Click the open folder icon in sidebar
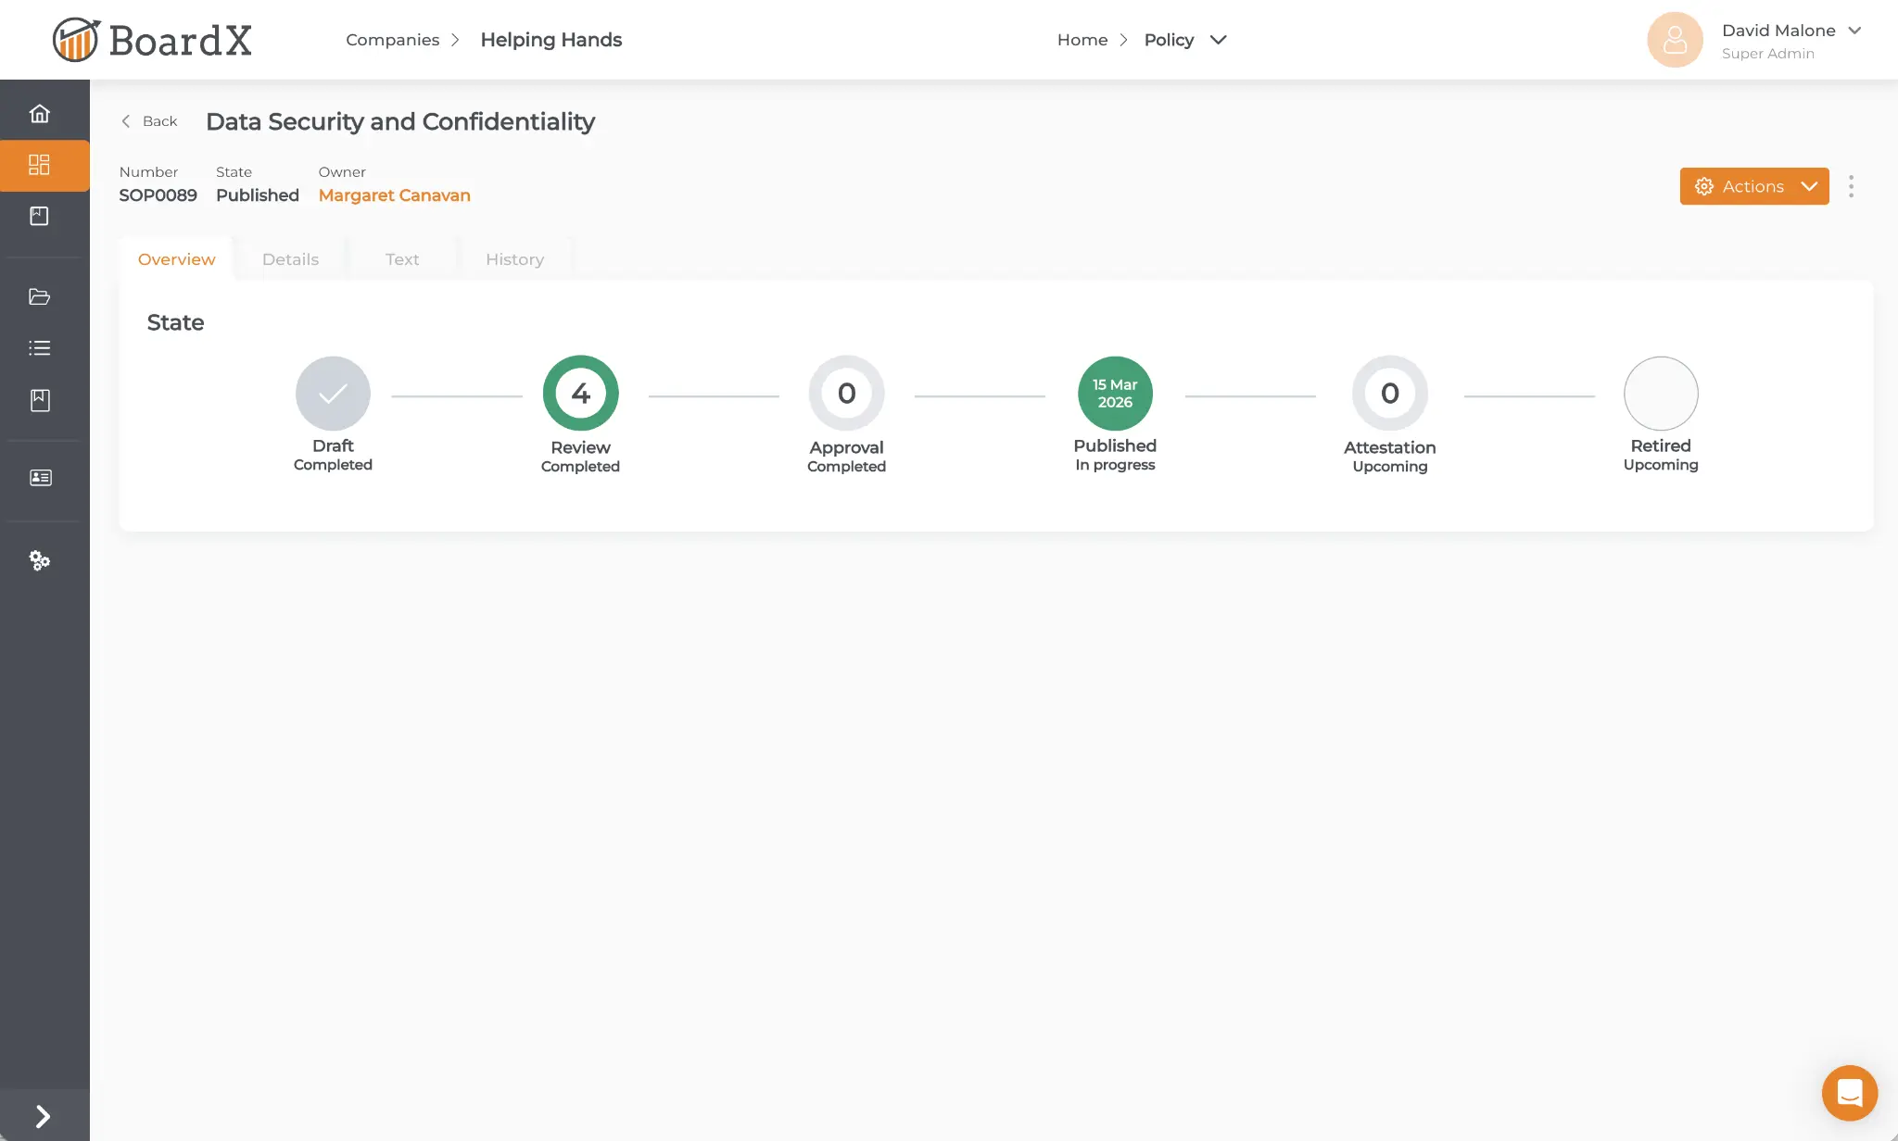 pyautogui.click(x=40, y=296)
